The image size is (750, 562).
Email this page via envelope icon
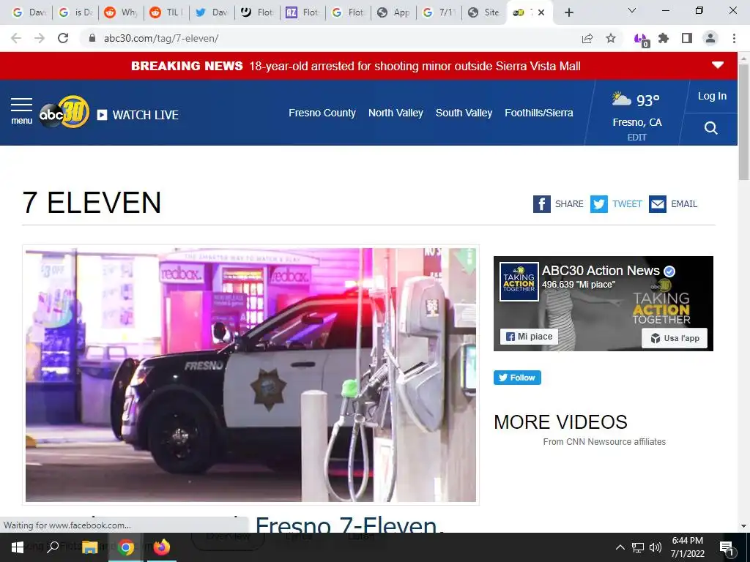tap(657, 204)
